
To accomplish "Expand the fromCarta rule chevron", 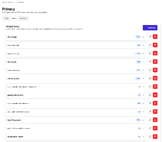I will [144, 62].
